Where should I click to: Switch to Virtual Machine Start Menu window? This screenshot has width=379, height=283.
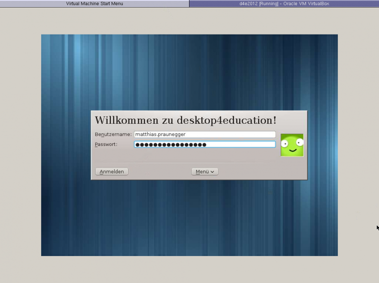coord(94,4)
